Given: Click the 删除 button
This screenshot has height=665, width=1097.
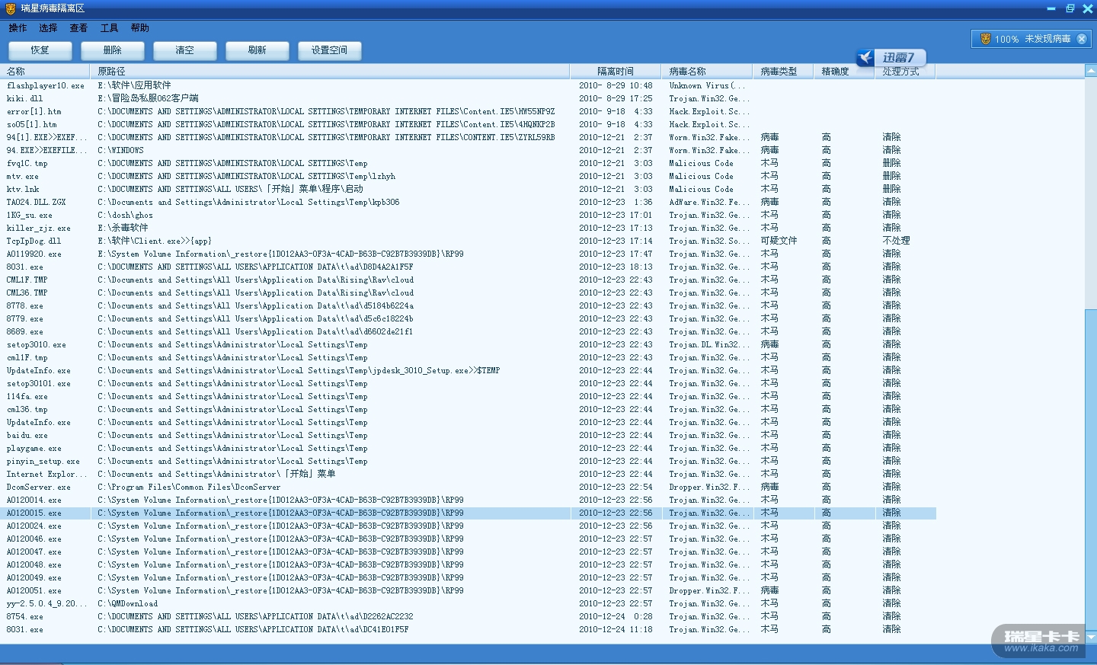Looking at the screenshot, I should 112,50.
